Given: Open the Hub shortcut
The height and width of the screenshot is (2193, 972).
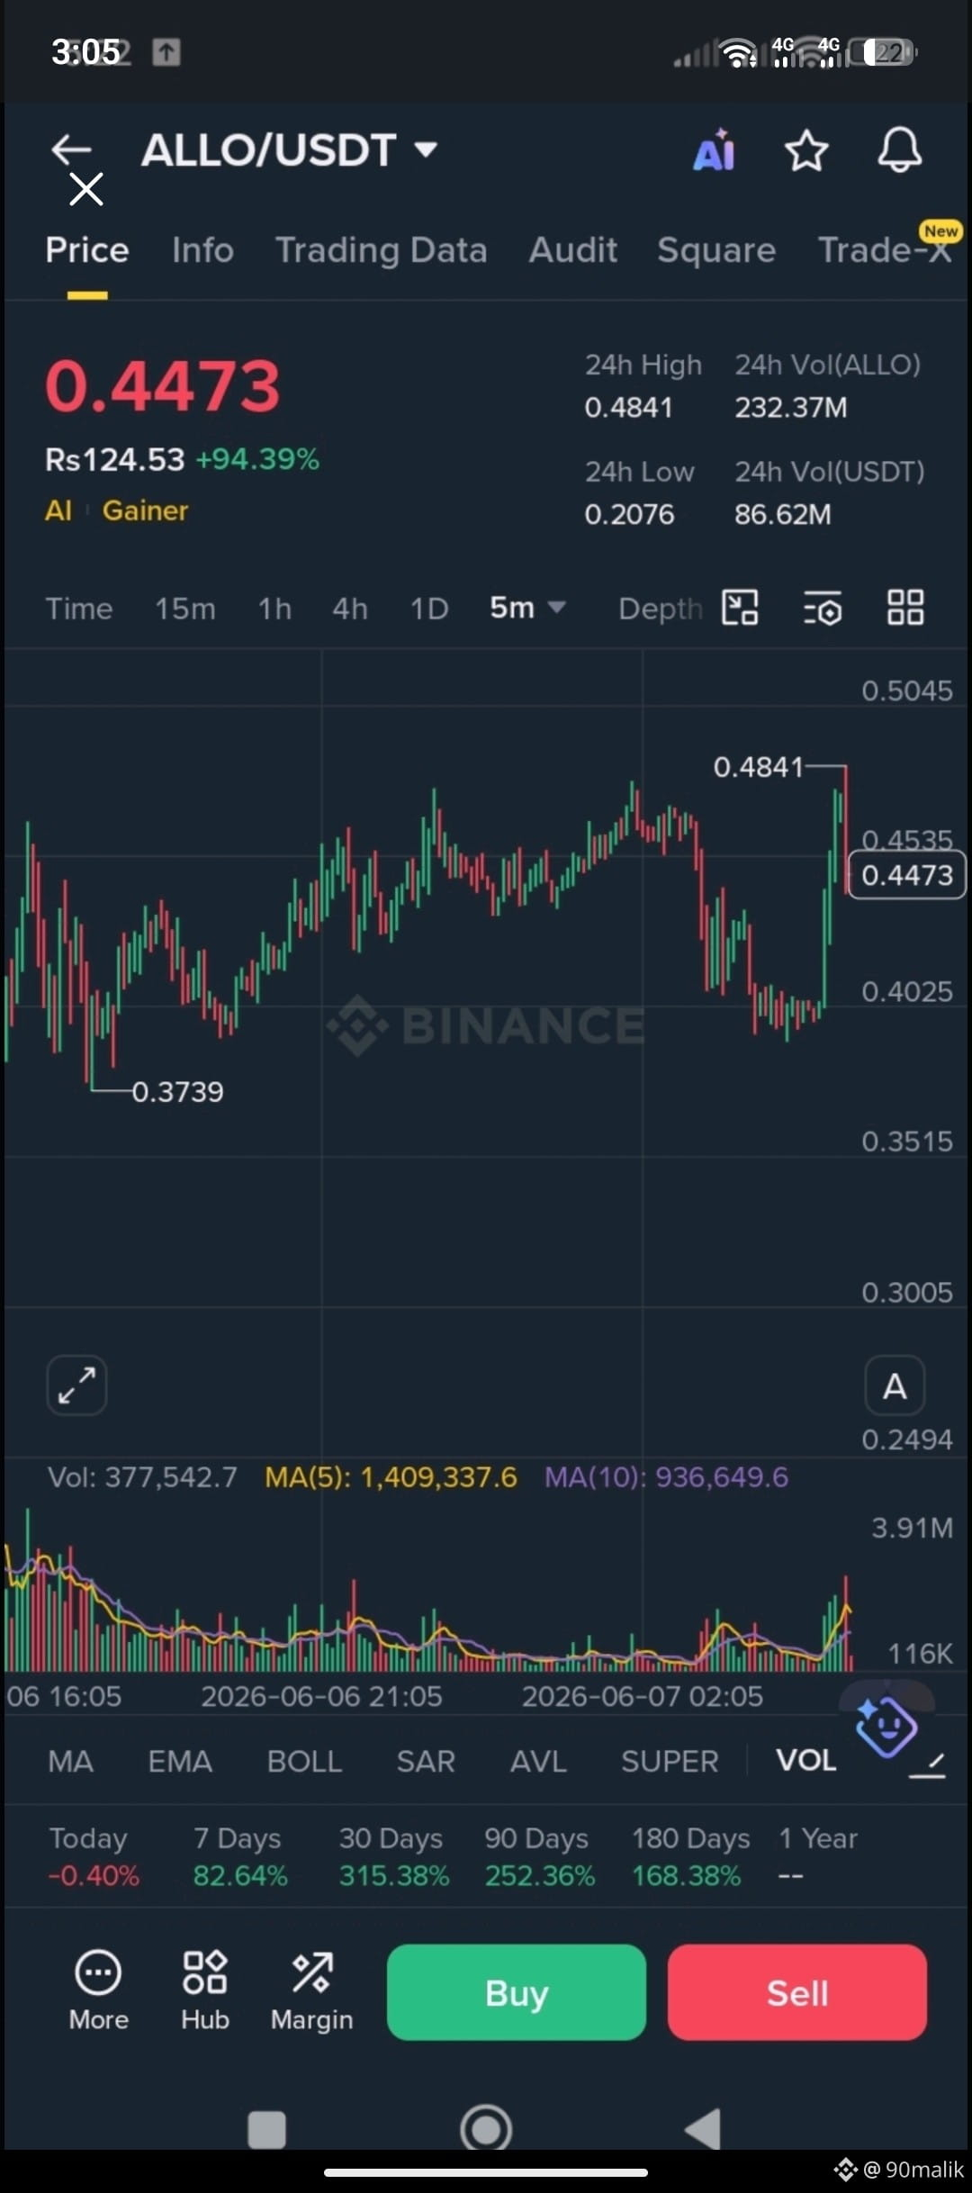Looking at the screenshot, I should pos(205,1991).
